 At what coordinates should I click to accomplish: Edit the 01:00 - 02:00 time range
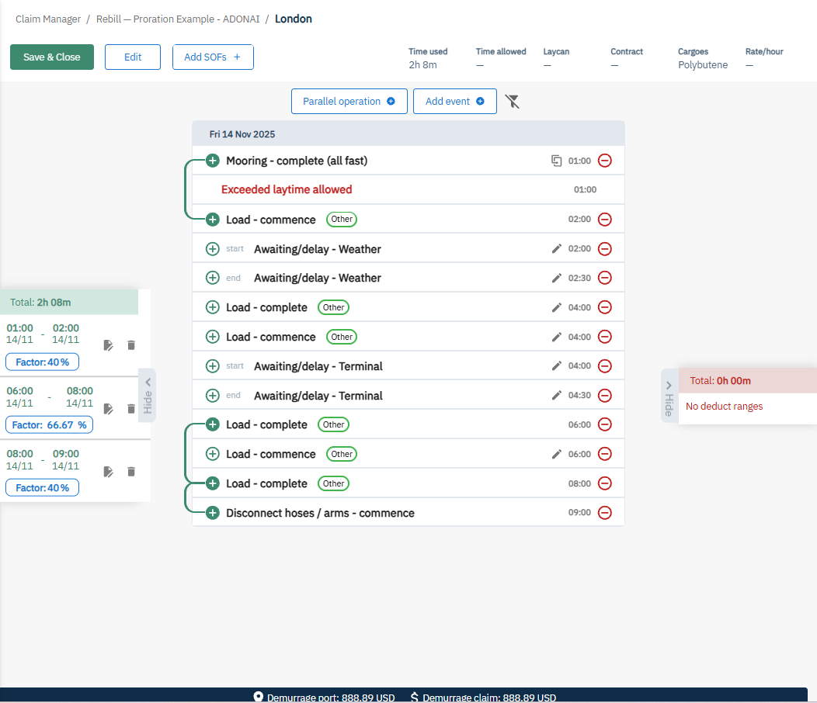[x=108, y=345]
